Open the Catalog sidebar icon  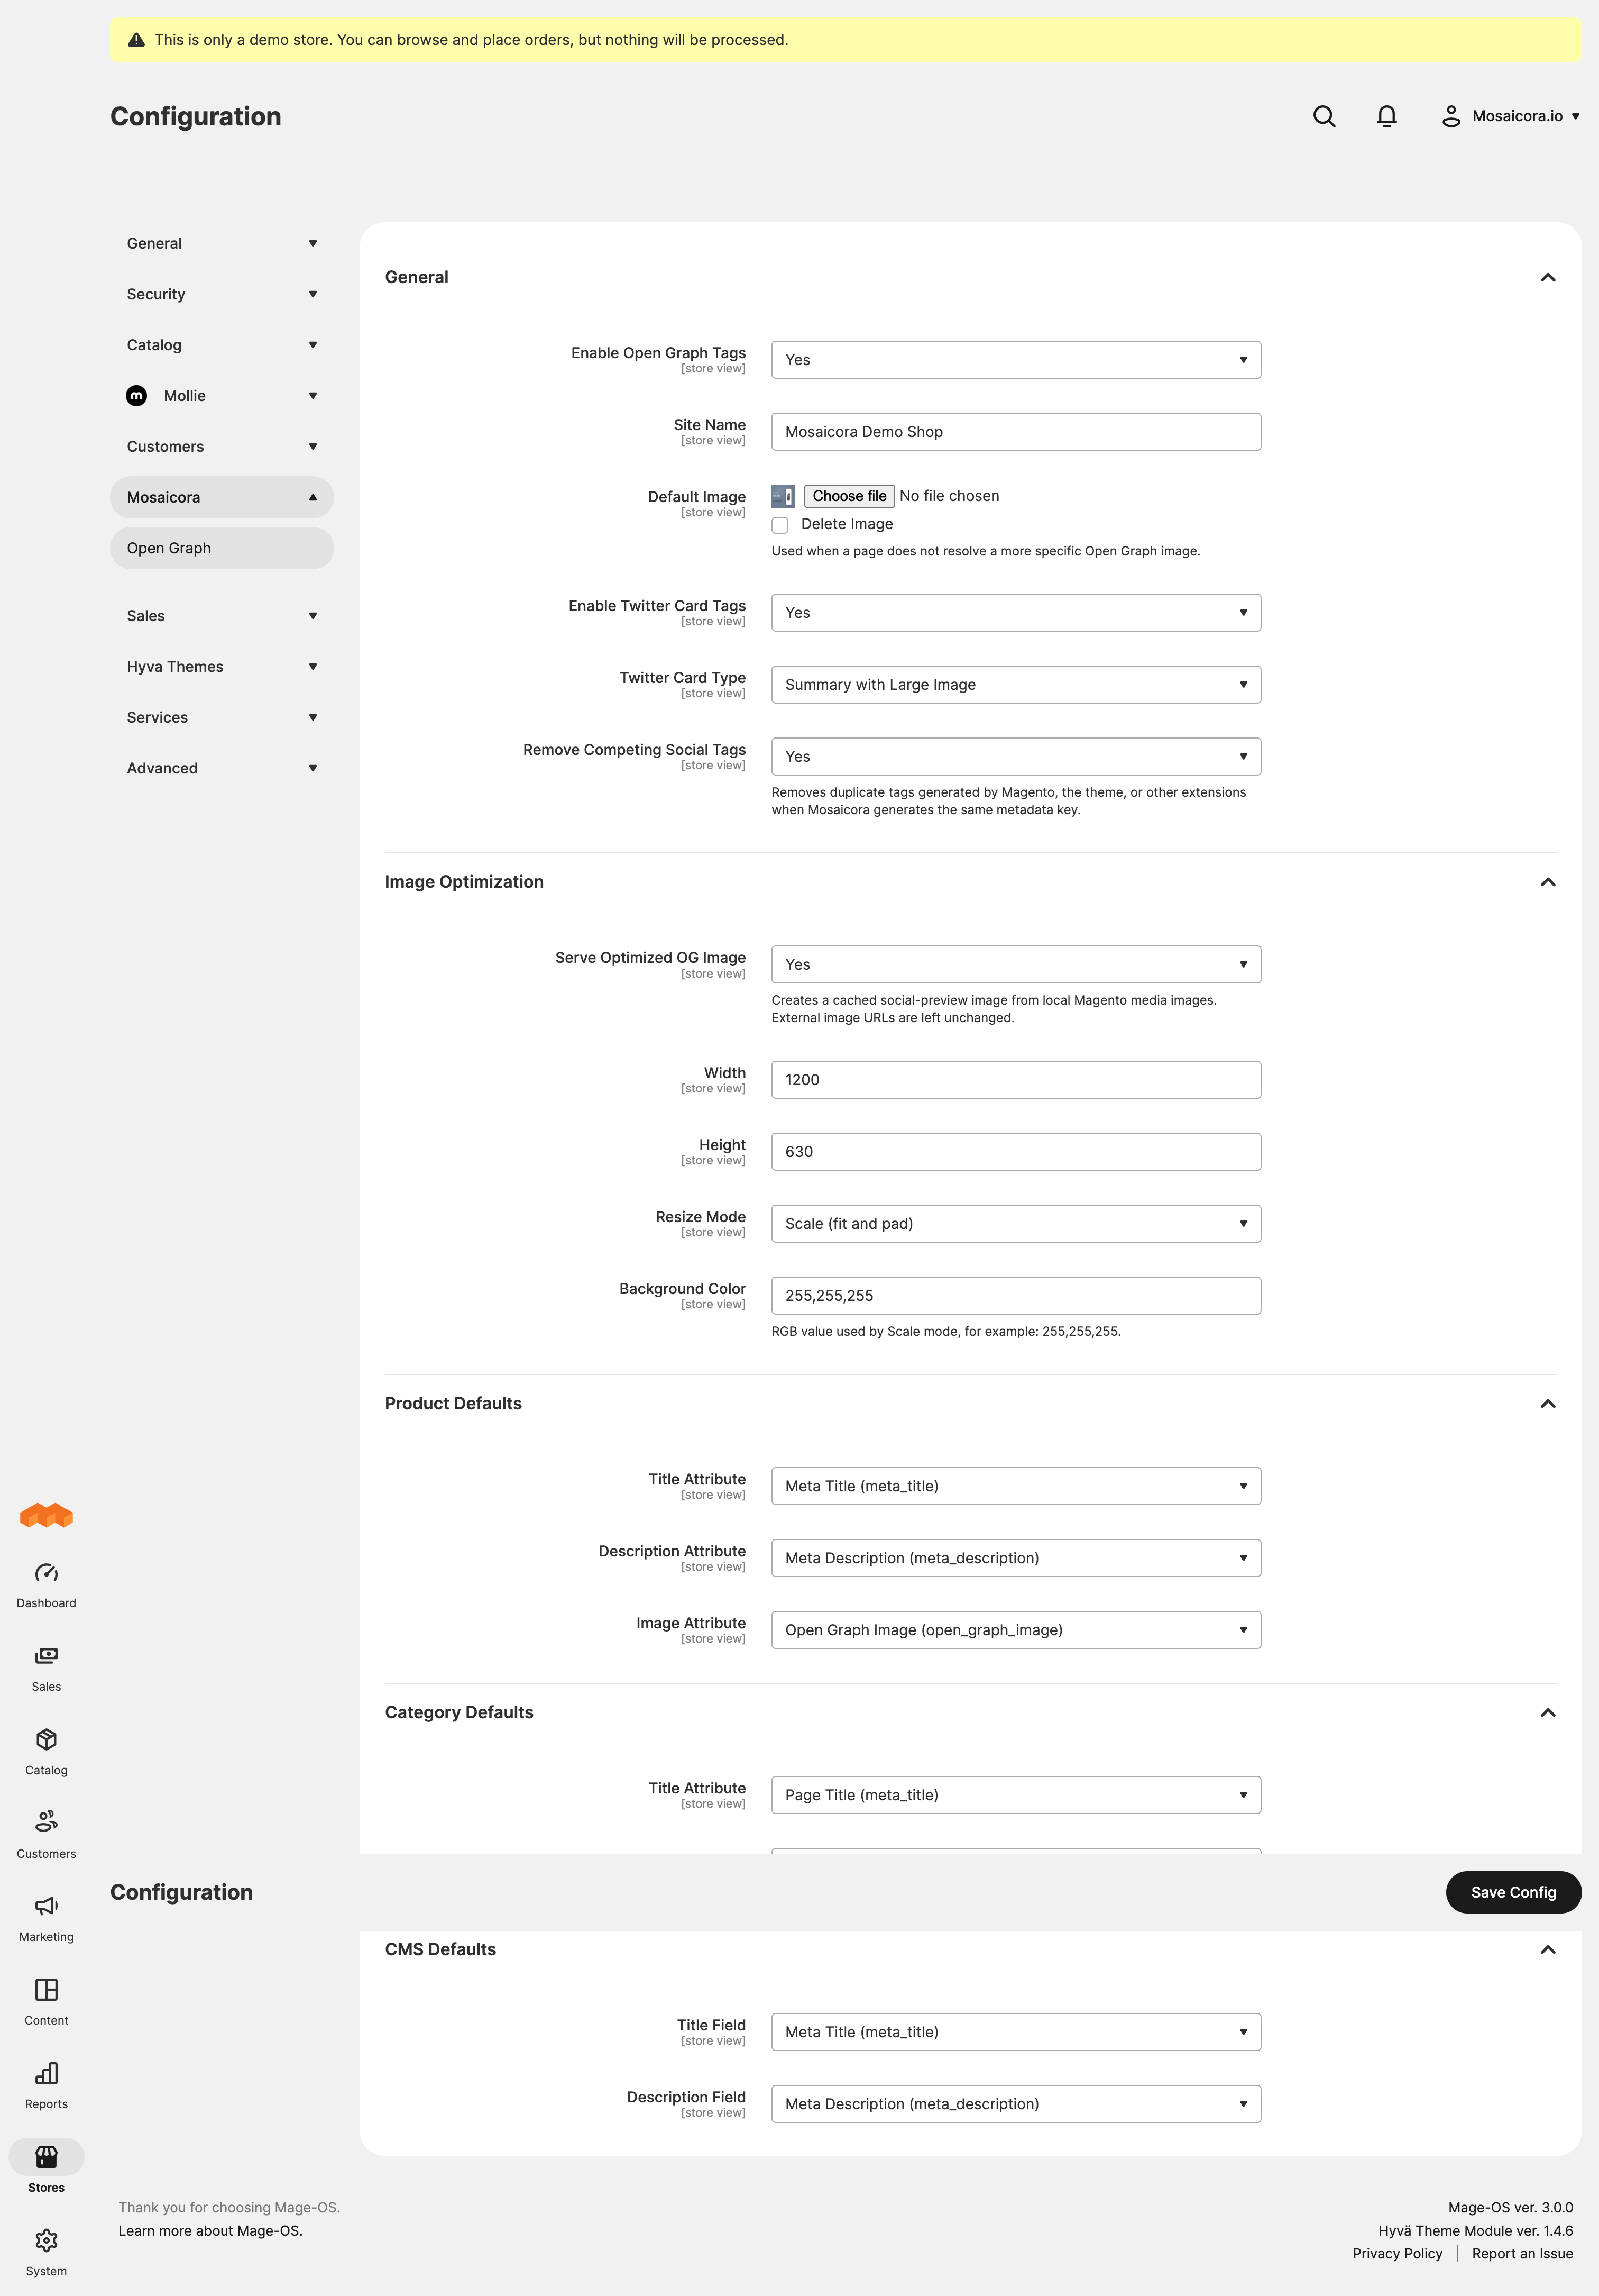pyautogui.click(x=46, y=1752)
